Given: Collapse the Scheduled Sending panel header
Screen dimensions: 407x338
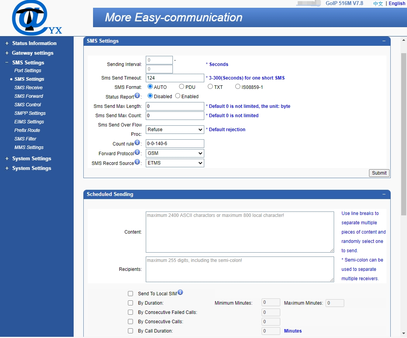Looking at the screenshot, I should click(384, 194).
